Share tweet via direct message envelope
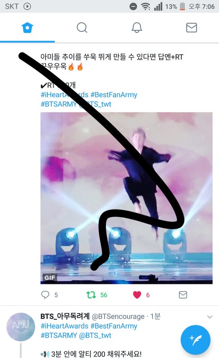219x358 pixels. click(x=183, y=295)
